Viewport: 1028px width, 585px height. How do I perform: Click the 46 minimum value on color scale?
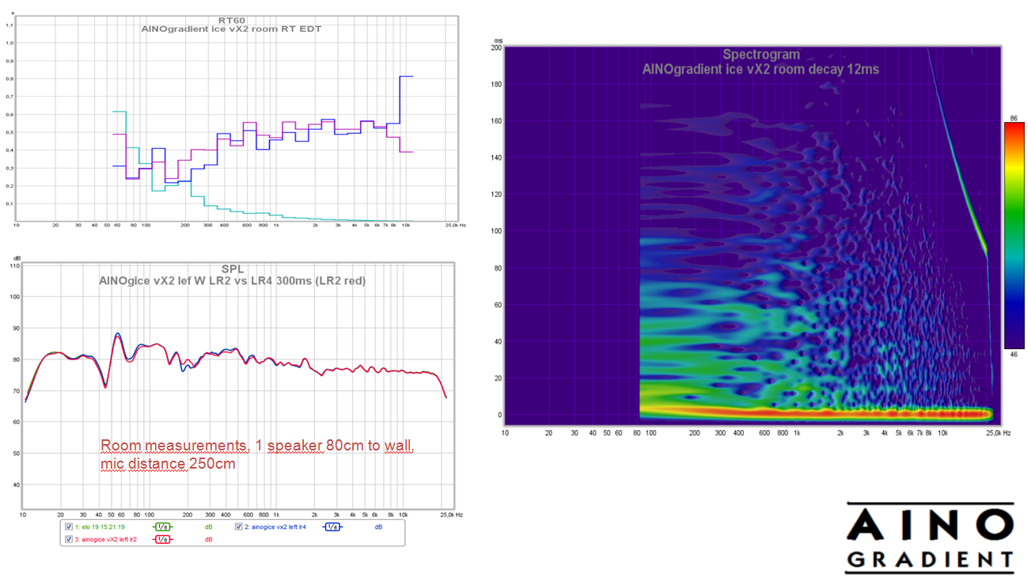(1015, 355)
